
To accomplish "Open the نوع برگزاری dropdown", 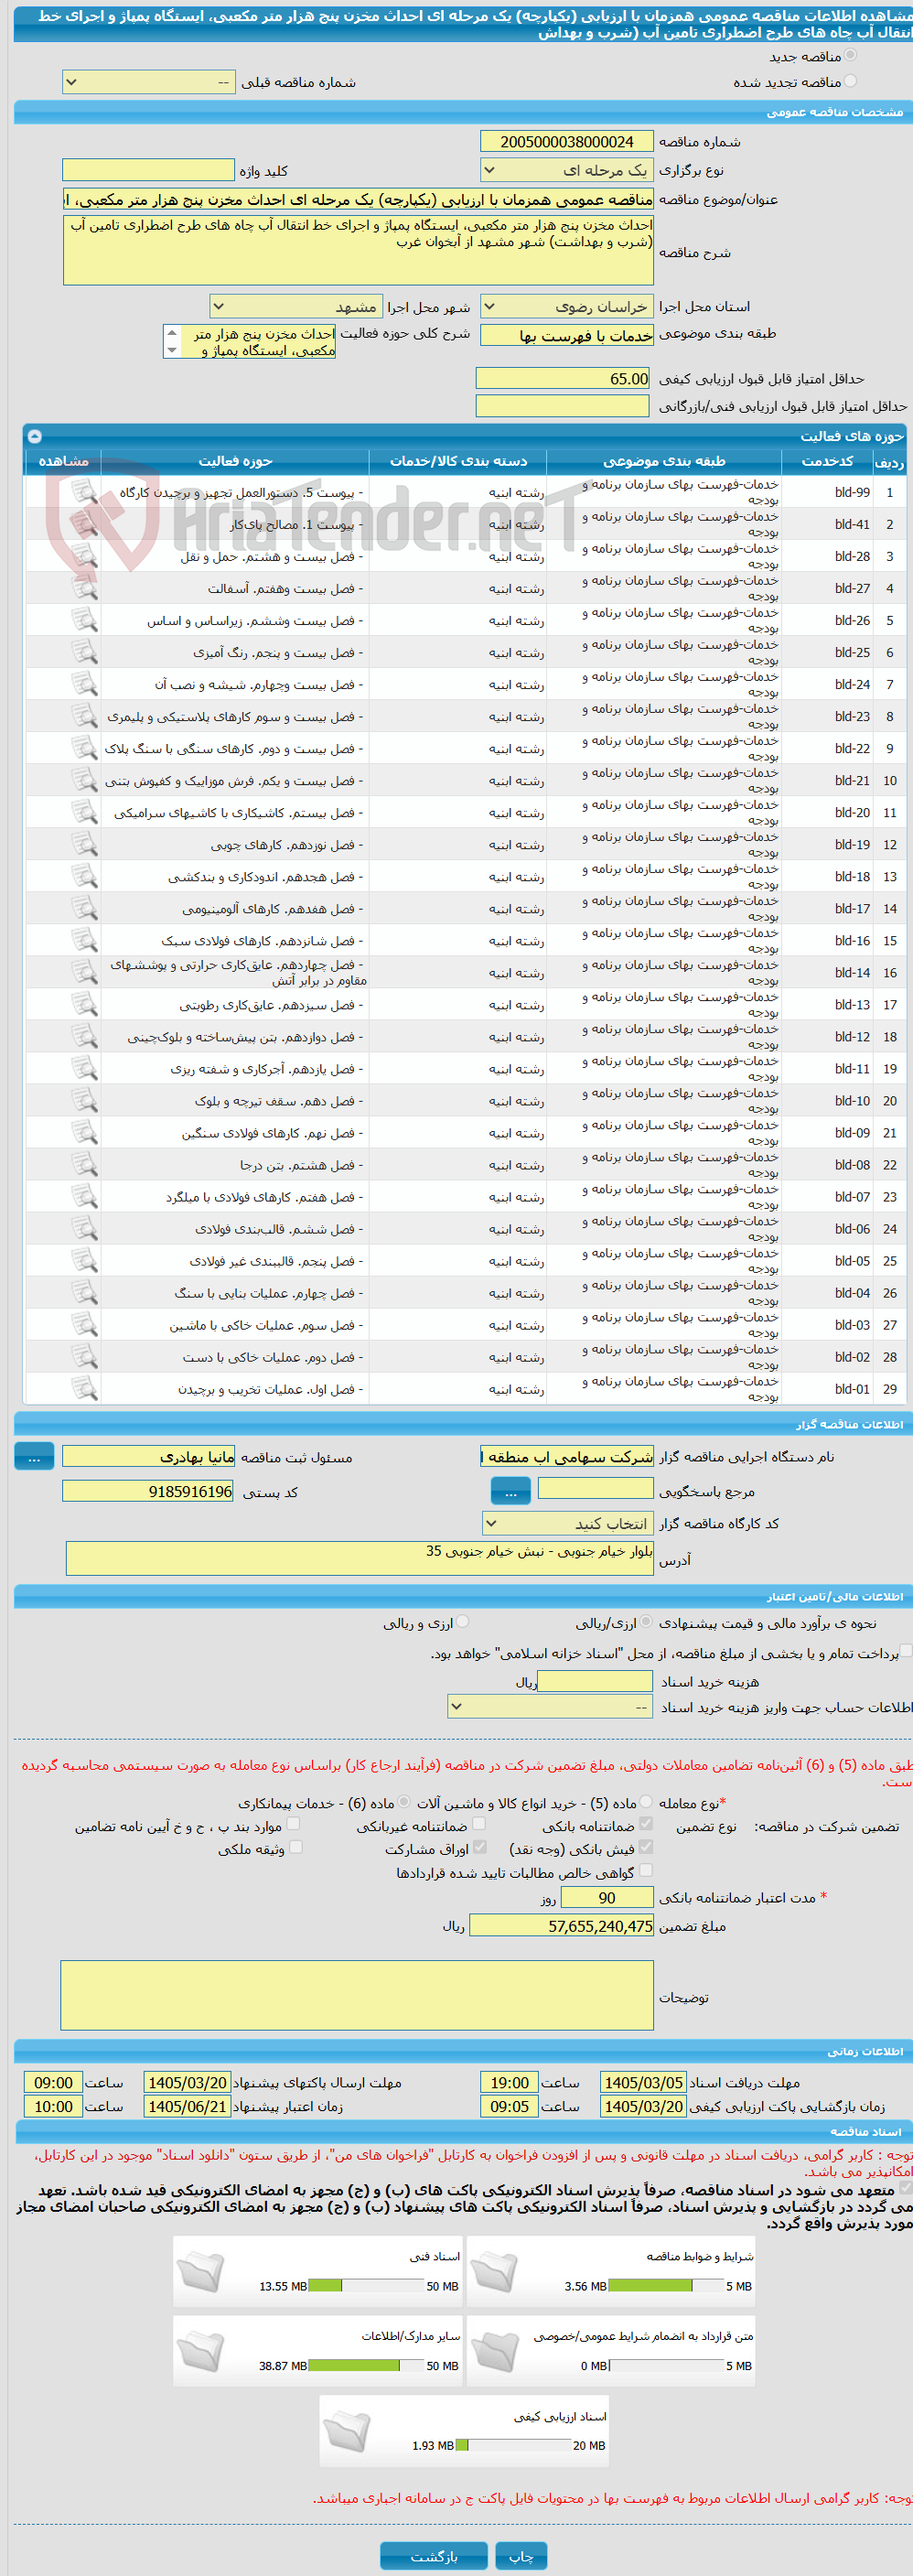I will coord(567,170).
